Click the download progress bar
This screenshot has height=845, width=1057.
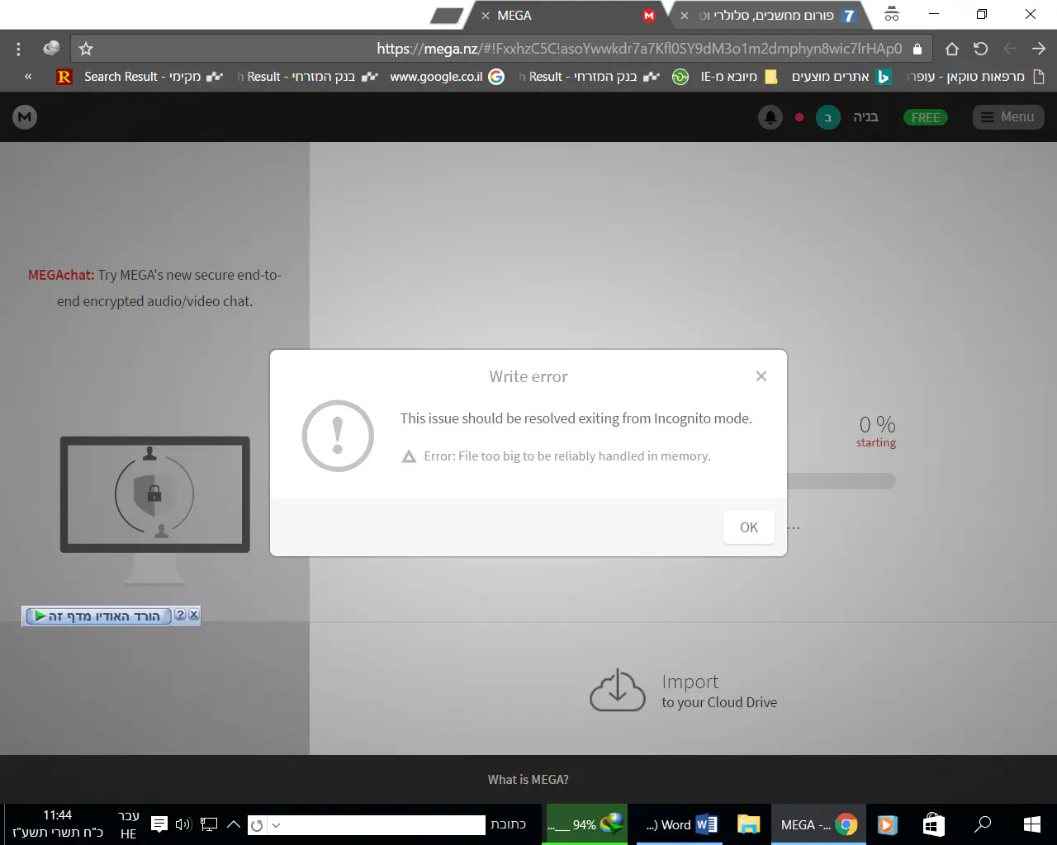tap(841, 481)
